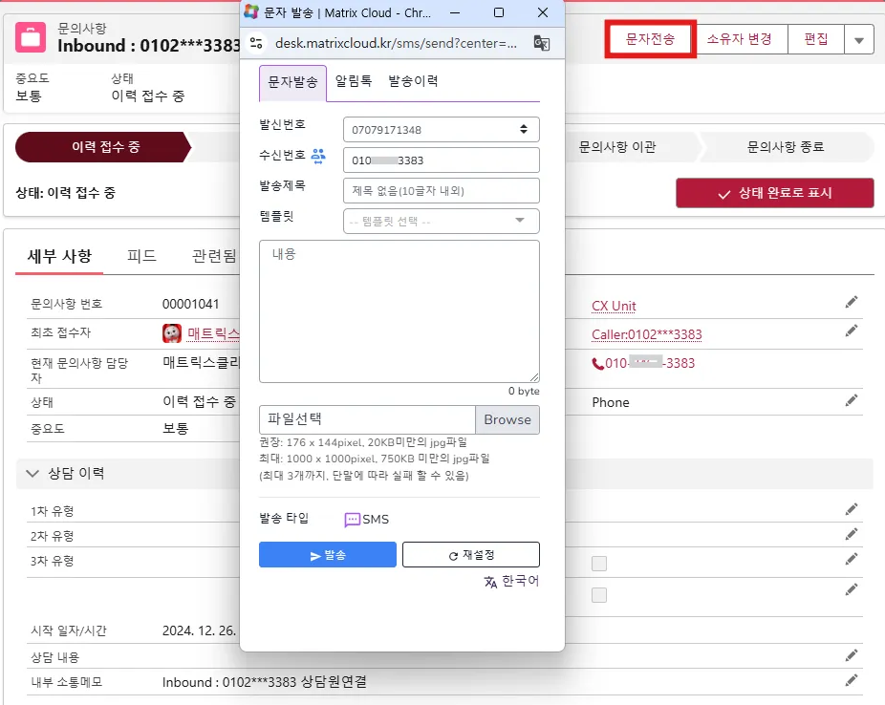Open the 발신번호 sender number dropdown
The height and width of the screenshot is (705, 885).
(x=441, y=129)
